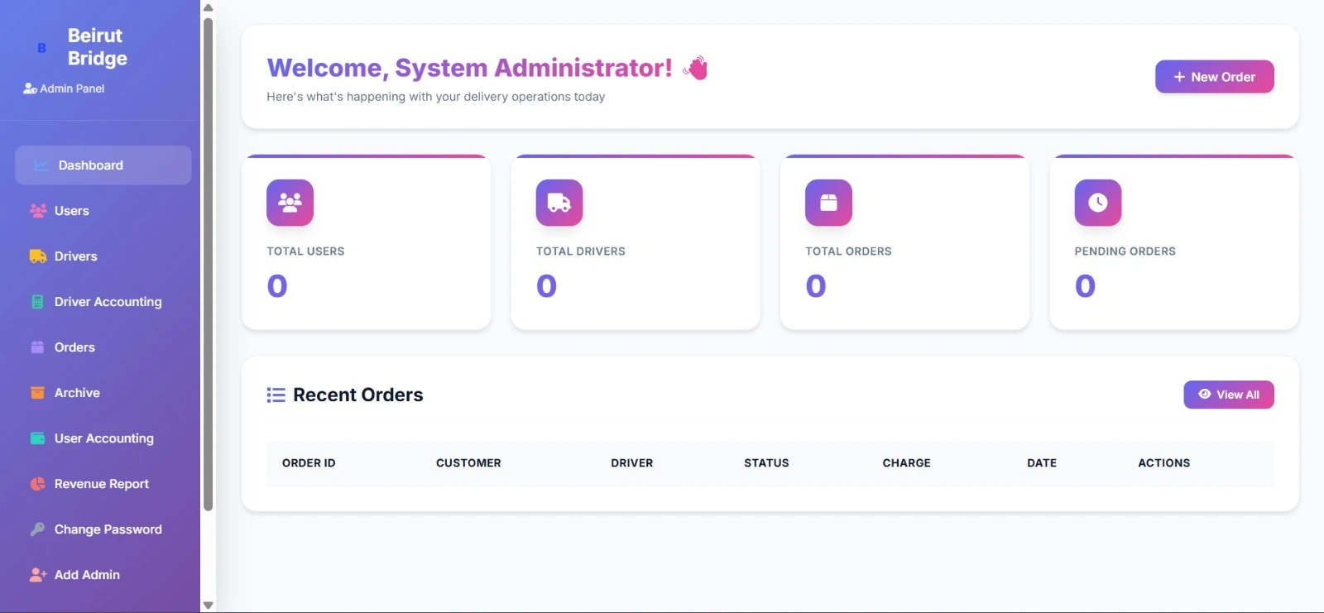The width and height of the screenshot is (1324, 613).
Task: Click the DATE column header
Action: 1042,463
